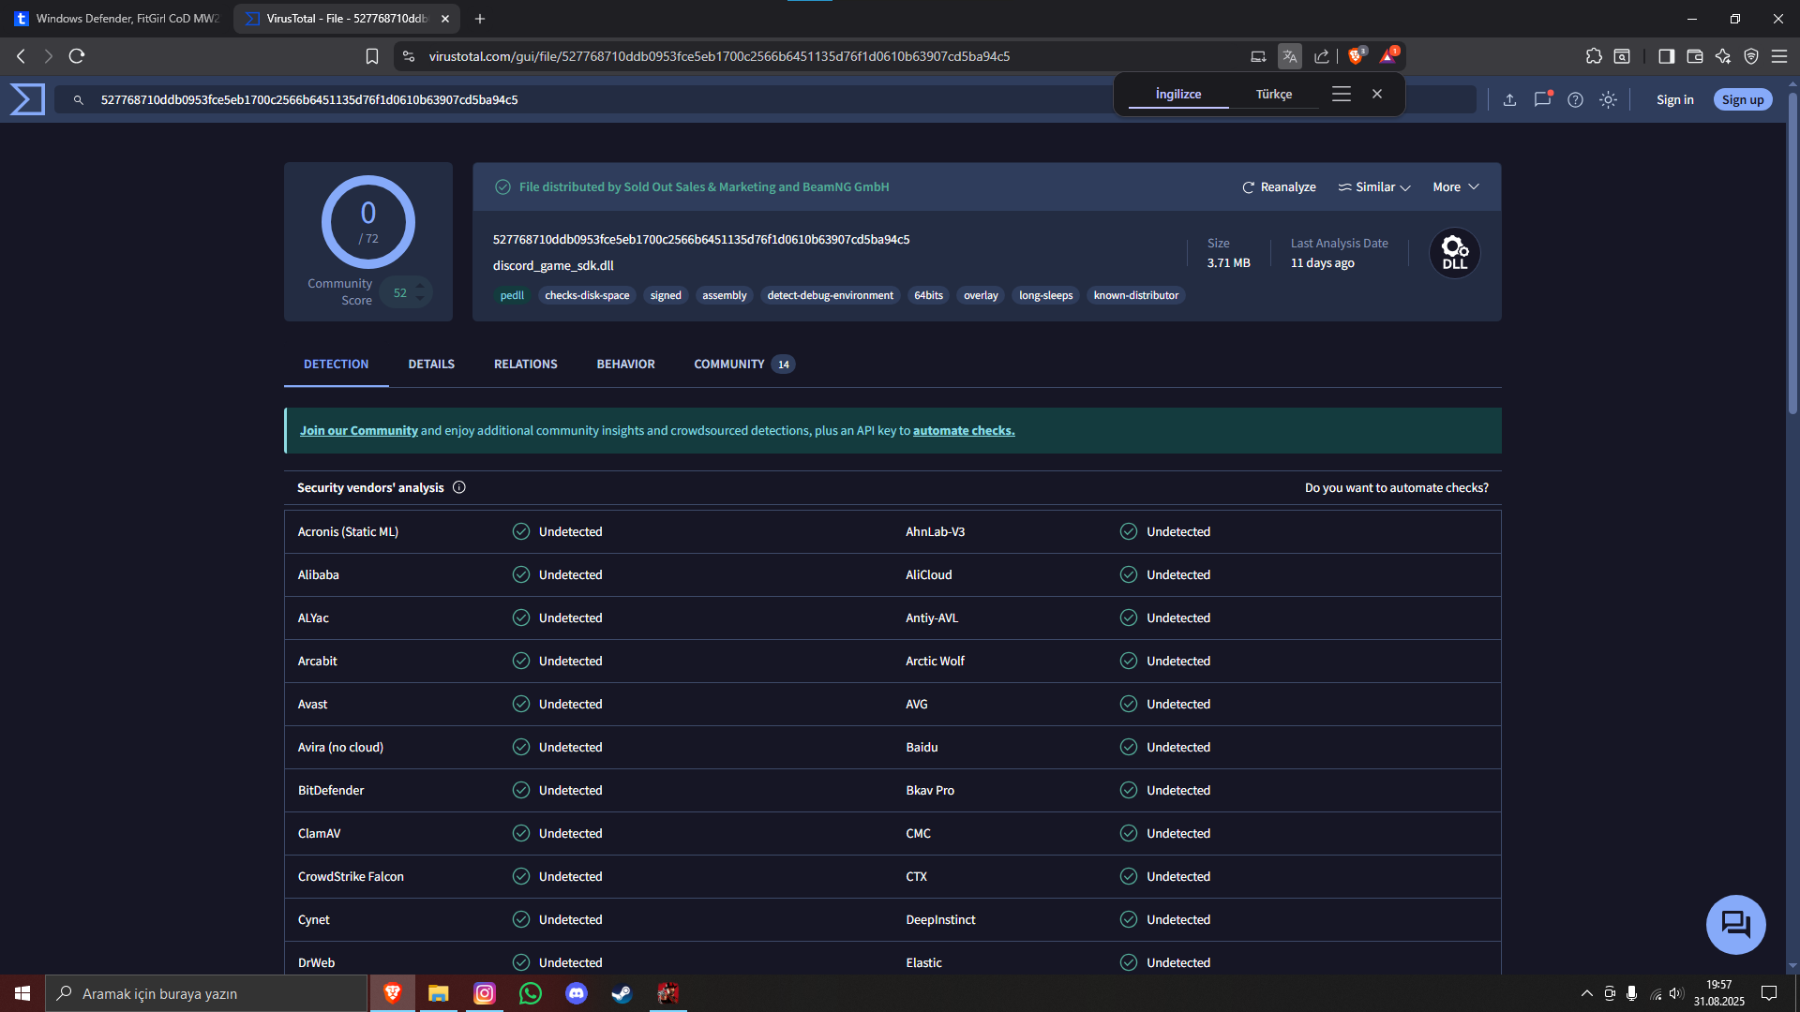Switch to the BEHAVIOR tab

click(626, 364)
